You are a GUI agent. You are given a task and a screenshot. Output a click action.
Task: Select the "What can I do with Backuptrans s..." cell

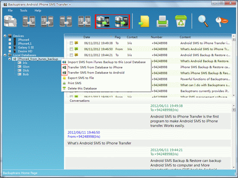(205, 85)
